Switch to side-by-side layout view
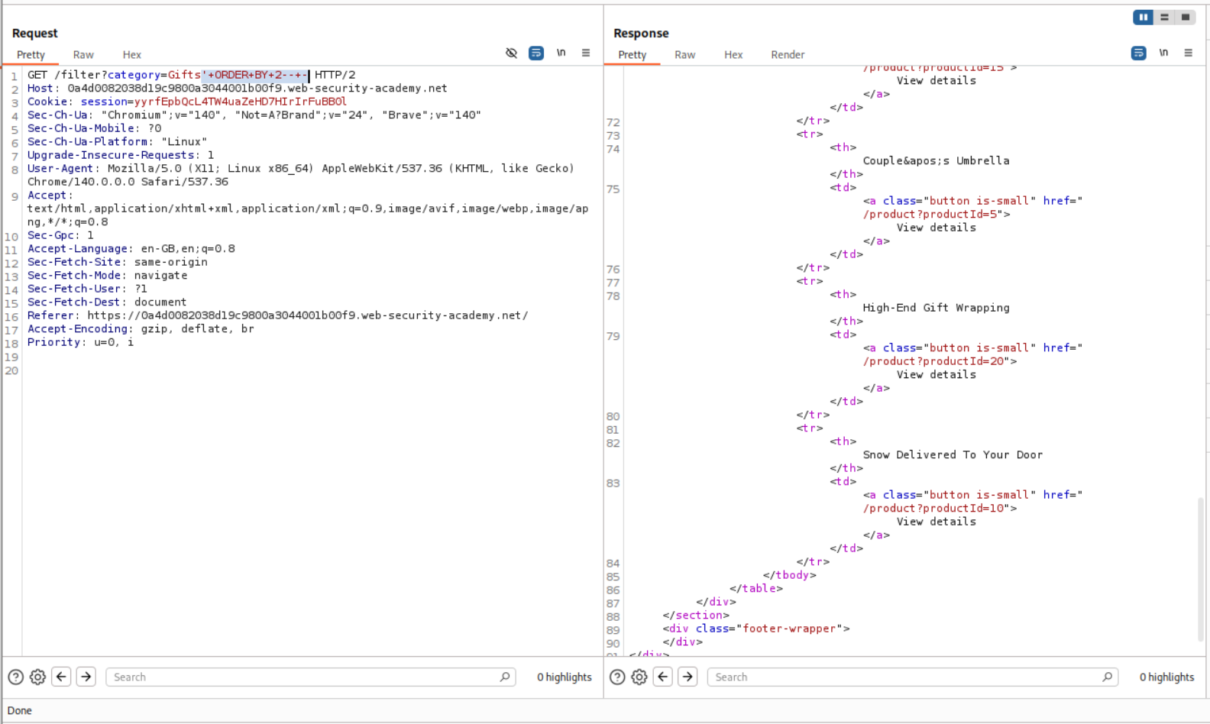The width and height of the screenshot is (1210, 724). (1143, 18)
